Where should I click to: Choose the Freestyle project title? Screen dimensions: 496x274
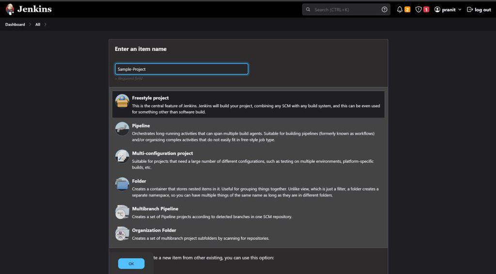150,98
